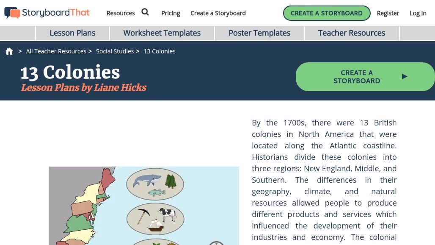The image size is (435, 245).
Task: Select the Poster Templates tab
Action: [259, 33]
